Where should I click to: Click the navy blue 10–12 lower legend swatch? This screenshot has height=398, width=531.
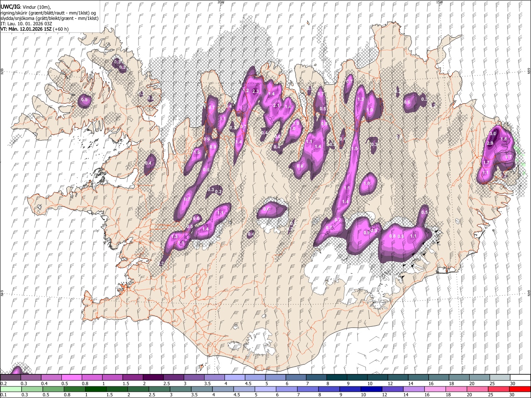tap(371, 389)
